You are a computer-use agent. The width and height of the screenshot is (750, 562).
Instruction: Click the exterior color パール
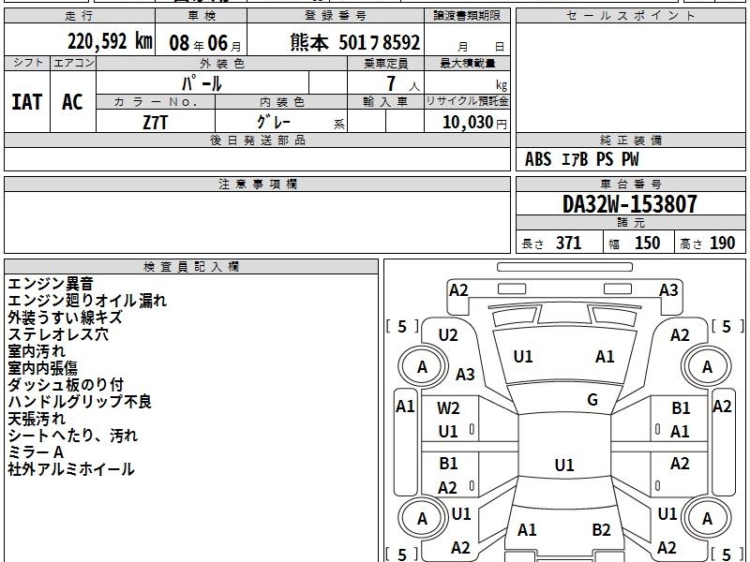point(202,83)
